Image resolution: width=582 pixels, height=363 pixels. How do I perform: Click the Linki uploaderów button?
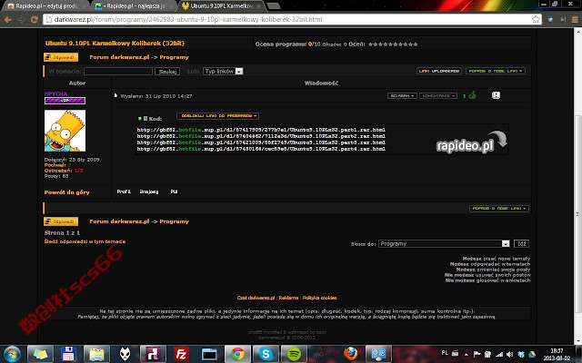coord(439,71)
